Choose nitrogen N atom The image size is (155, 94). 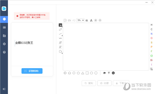tap(151, 34)
